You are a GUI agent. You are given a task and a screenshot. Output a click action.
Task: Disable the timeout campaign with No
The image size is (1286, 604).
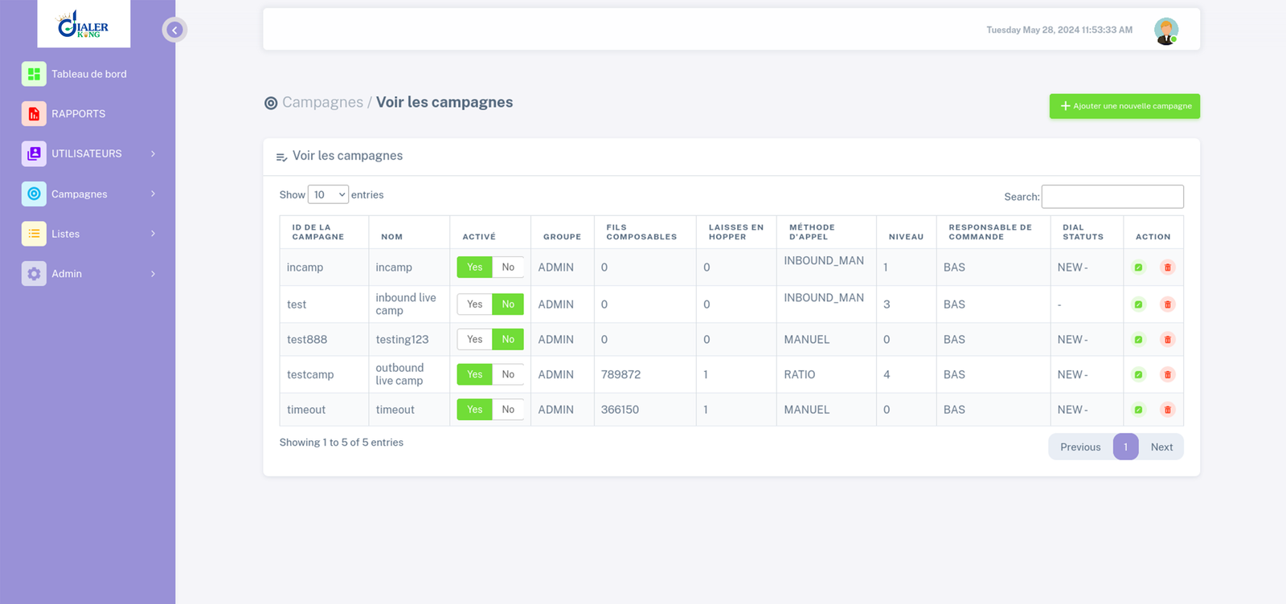pos(508,410)
